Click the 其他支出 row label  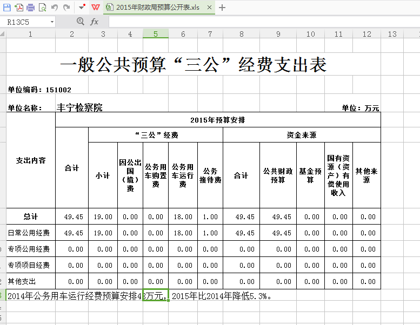pyautogui.click(x=31, y=281)
